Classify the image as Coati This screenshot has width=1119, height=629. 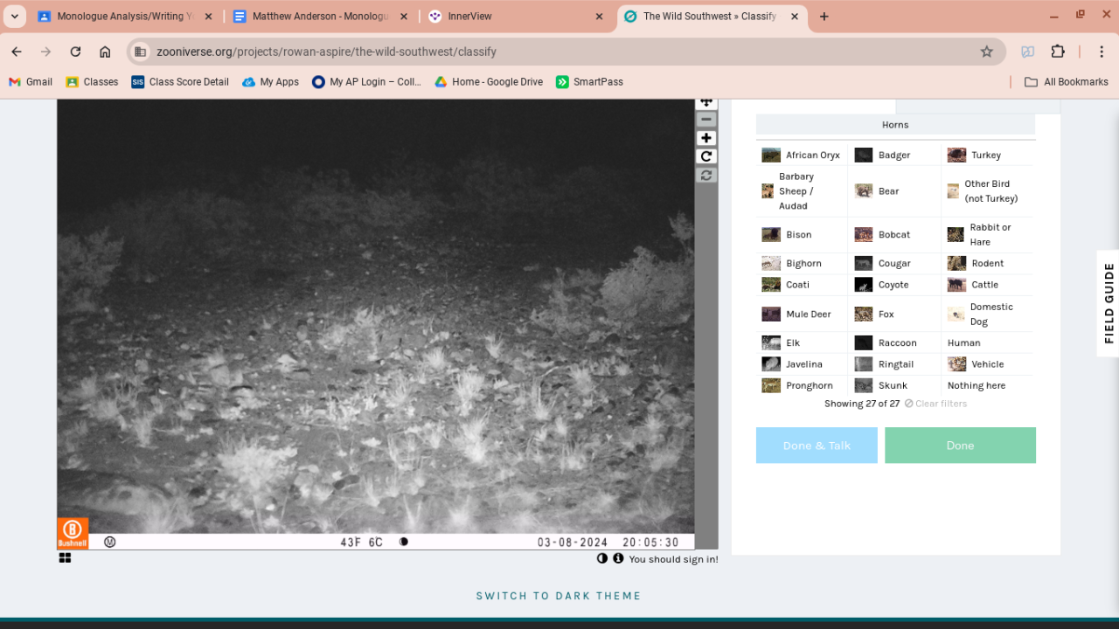tap(802, 285)
